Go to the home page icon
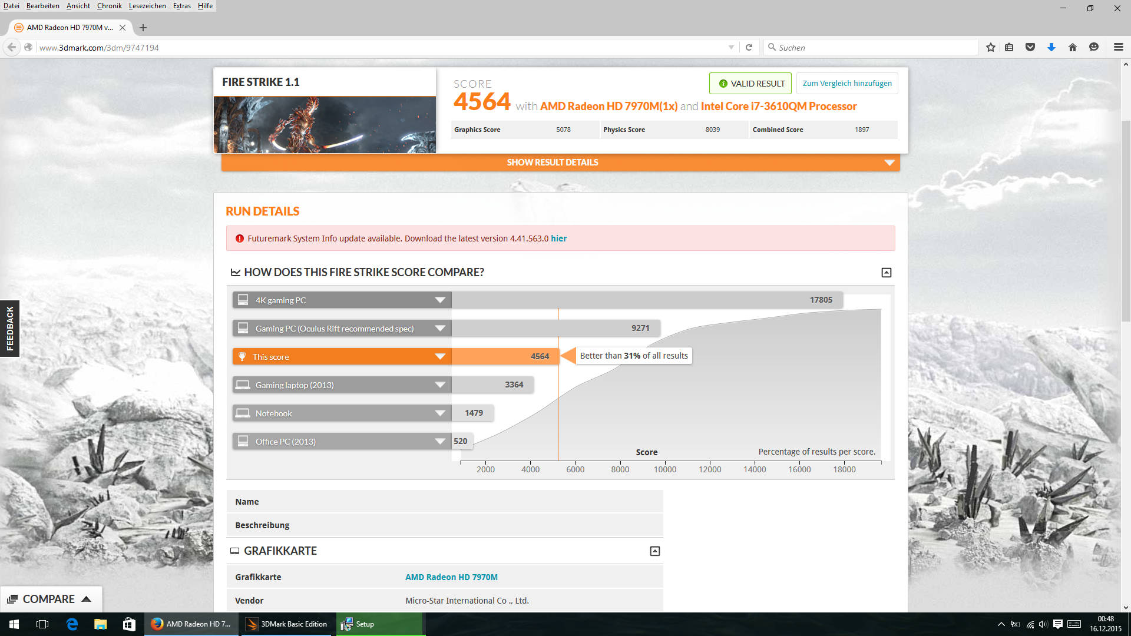Screen dimensions: 1131x636 1072,47
